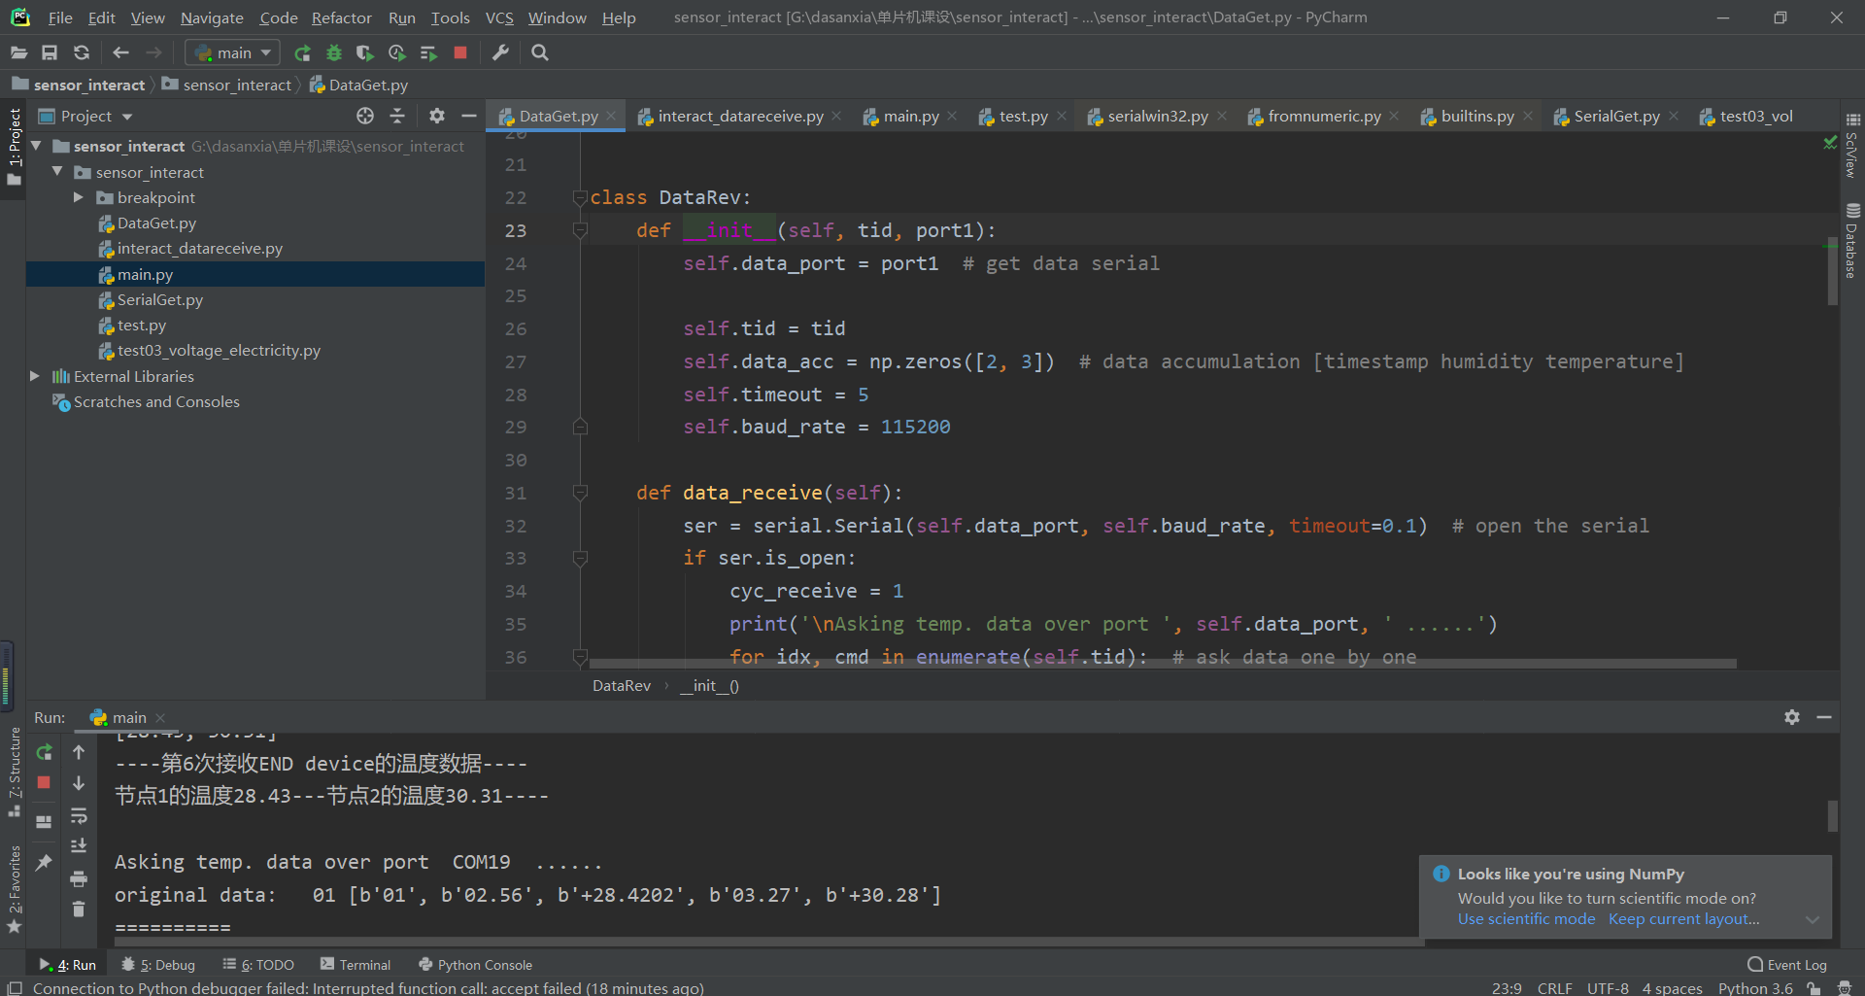Save all files with the disk icon
1865x996 pixels.
tap(50, 52)
